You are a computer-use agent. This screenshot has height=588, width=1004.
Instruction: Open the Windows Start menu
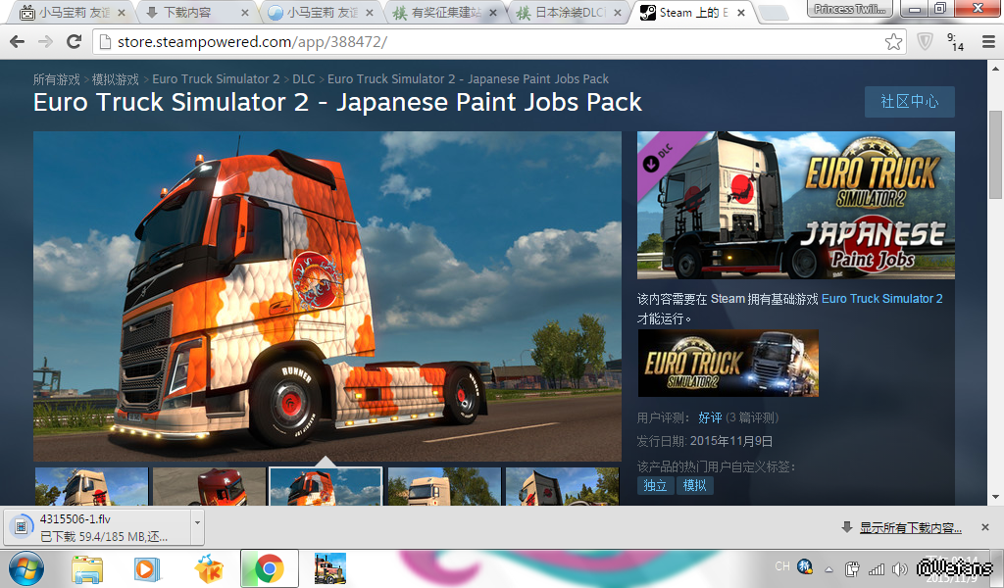click(x=26, y=568)
